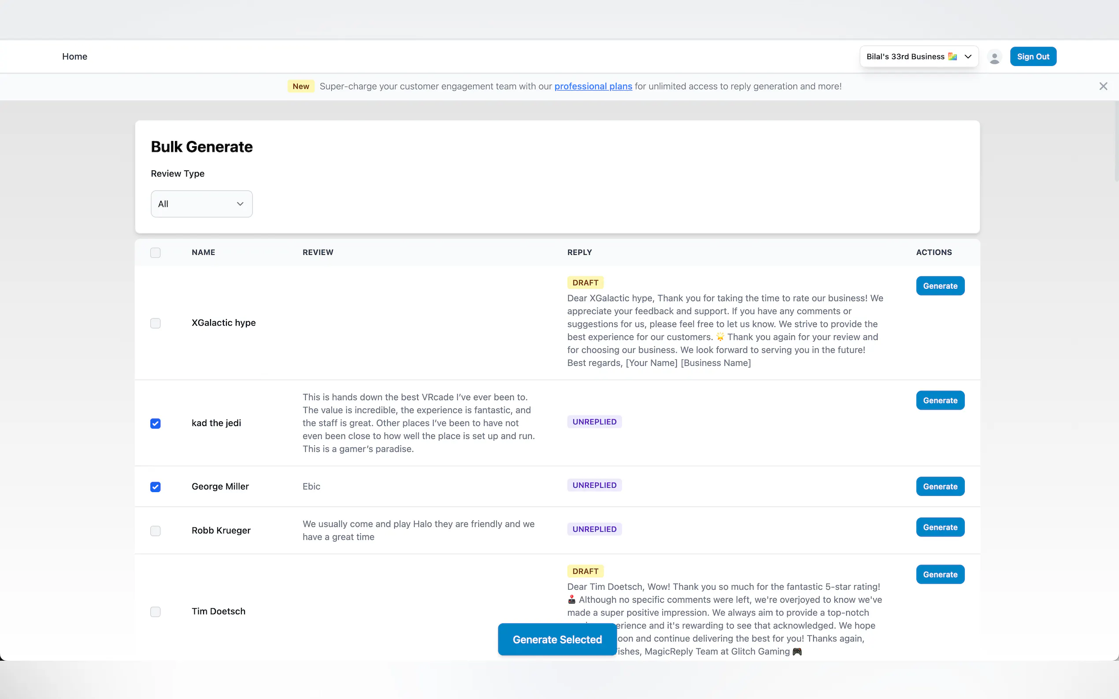Dismiss the professional plans banner

pyautogui.click(x=1103, y=86)
